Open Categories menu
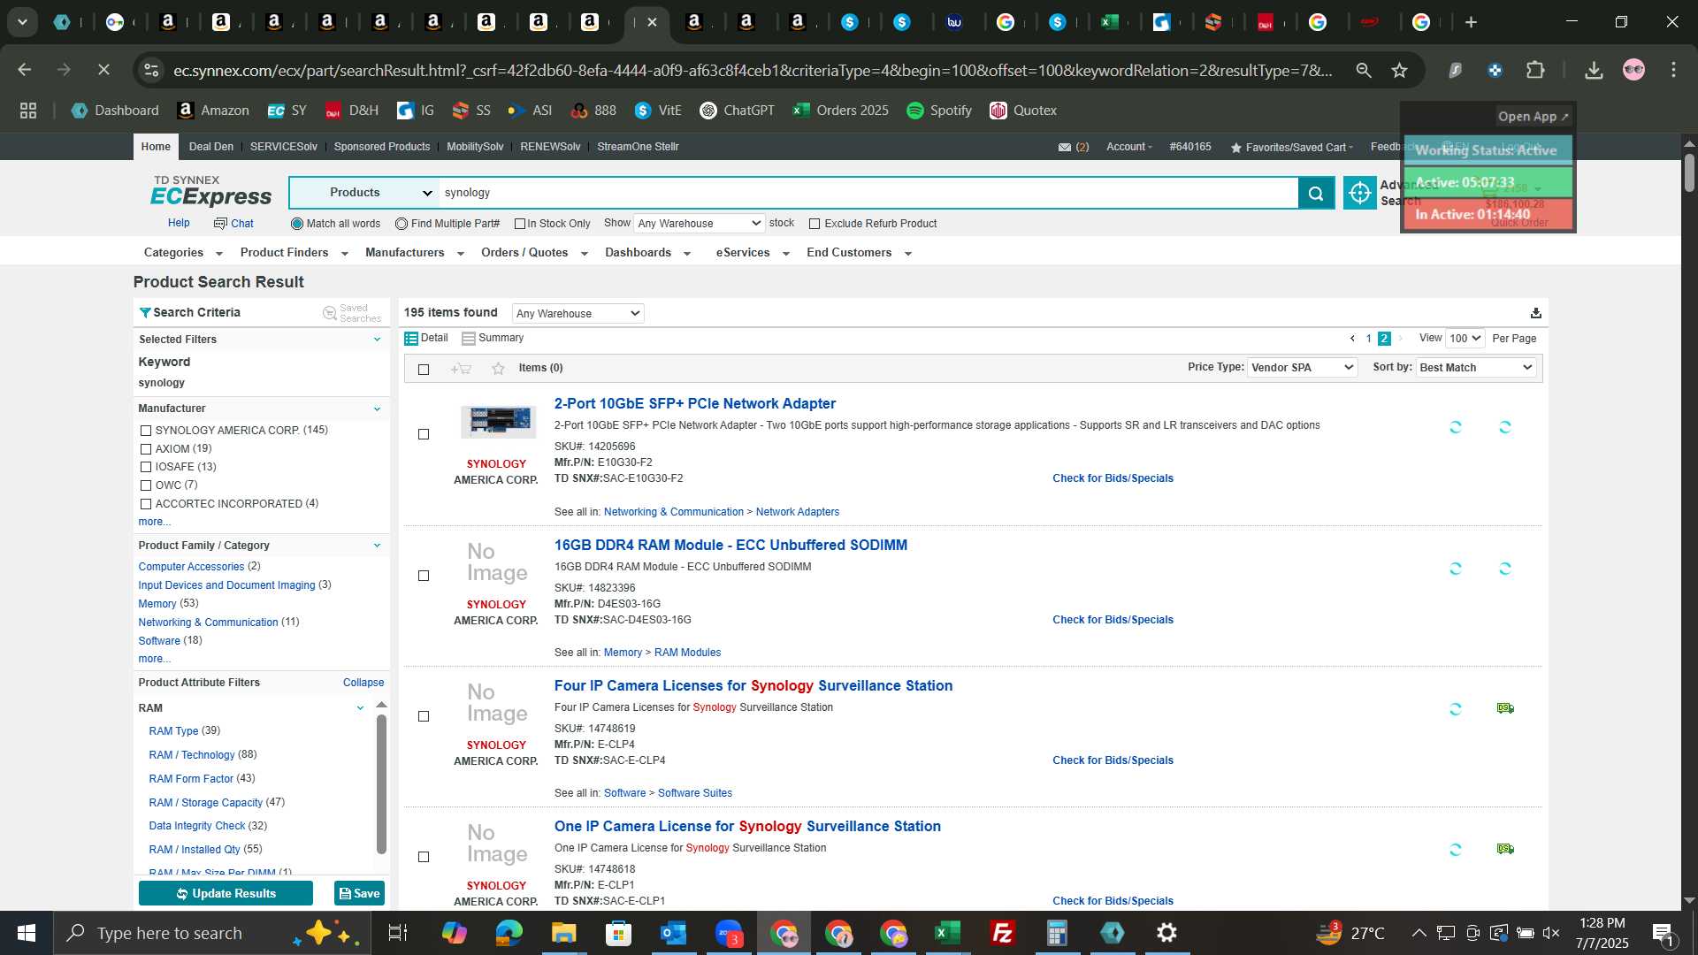Screen dimensions: 1698x955 tap(183, 253)
